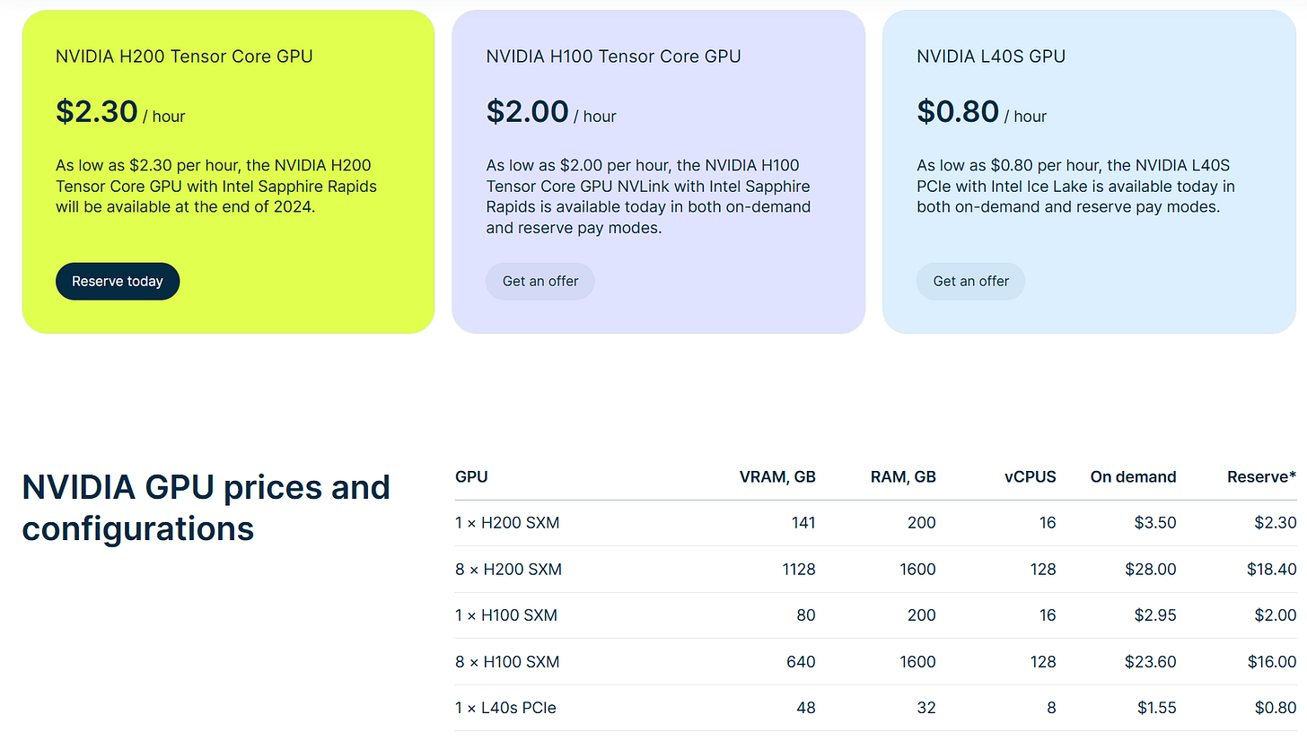Click the $2.30 reserve price in table
The image size is (1307, 741).
1276,523
